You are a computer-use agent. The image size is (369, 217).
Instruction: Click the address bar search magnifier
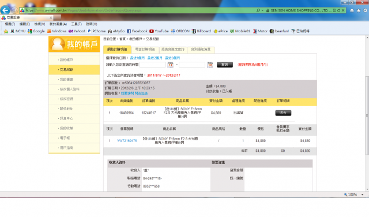point(258,10)
